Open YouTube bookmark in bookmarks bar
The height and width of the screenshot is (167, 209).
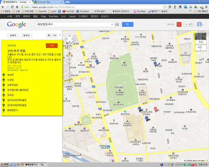pos(68,11)
